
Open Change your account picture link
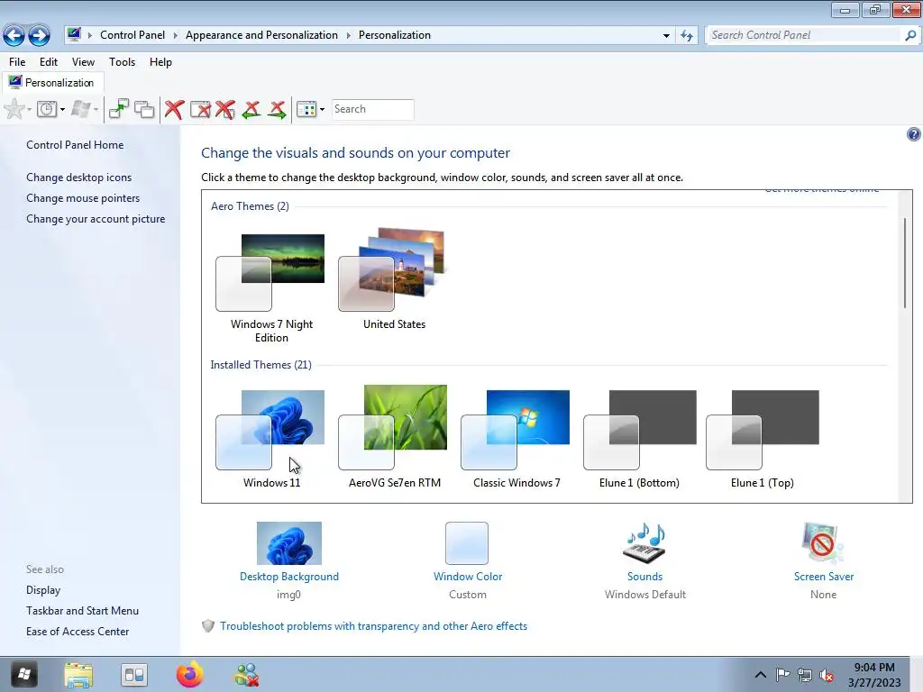pos(96,218)
